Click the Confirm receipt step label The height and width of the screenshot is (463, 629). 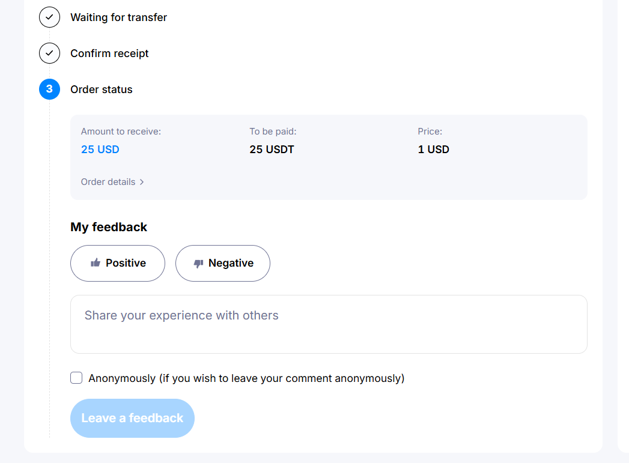[109, 53]
